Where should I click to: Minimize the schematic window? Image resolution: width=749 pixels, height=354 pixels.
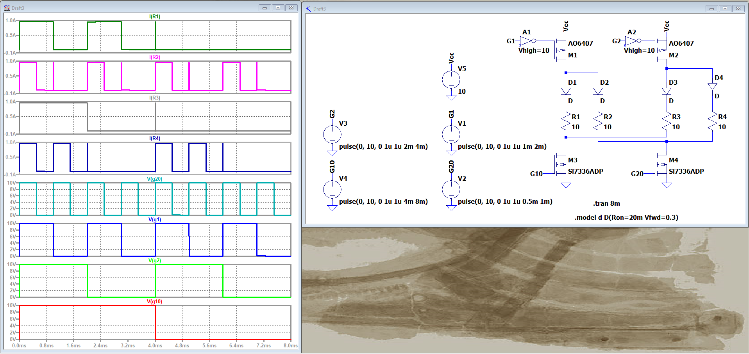711,9
